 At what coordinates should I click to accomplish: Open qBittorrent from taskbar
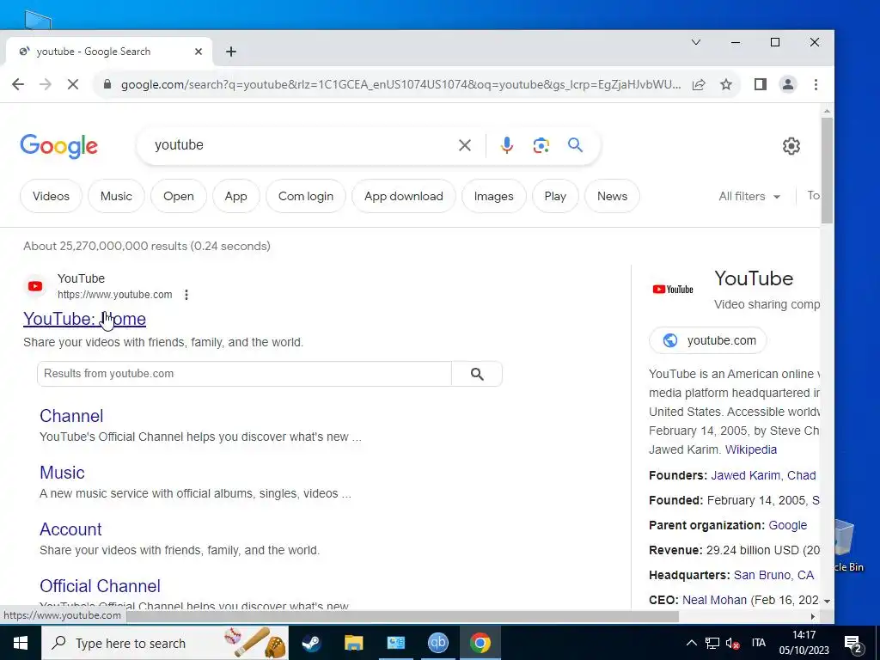pos(438,643)
